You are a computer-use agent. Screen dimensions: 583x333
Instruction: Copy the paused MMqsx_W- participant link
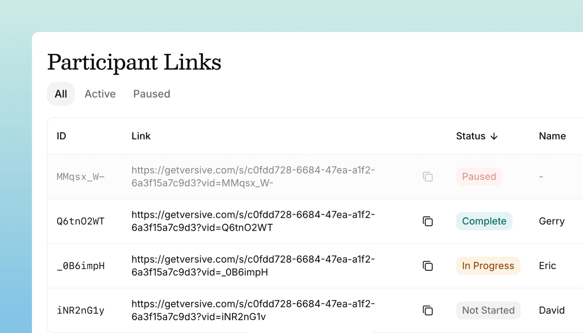428,177
